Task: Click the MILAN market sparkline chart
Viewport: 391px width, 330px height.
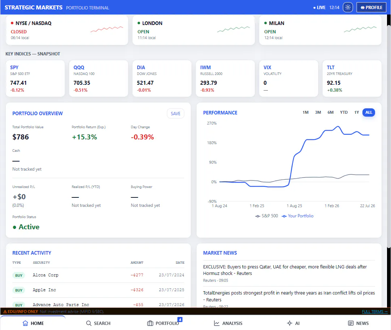Action: 360,29
